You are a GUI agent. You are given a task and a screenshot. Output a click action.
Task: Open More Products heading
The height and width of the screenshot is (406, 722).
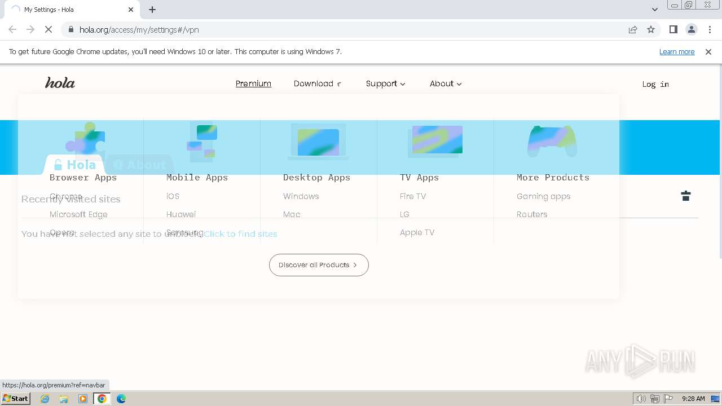[x=553, y=178]
